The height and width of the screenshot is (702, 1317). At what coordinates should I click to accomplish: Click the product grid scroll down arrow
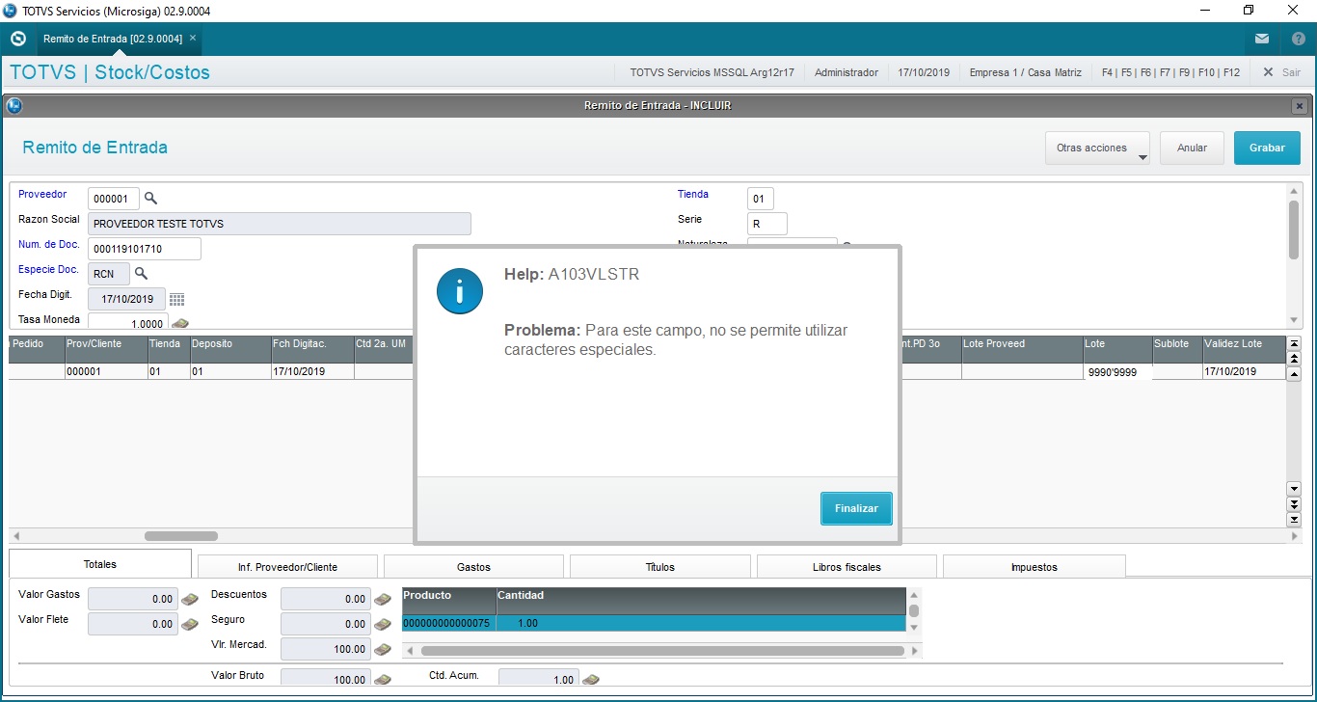pyautogui.click(x=914, y=627)
